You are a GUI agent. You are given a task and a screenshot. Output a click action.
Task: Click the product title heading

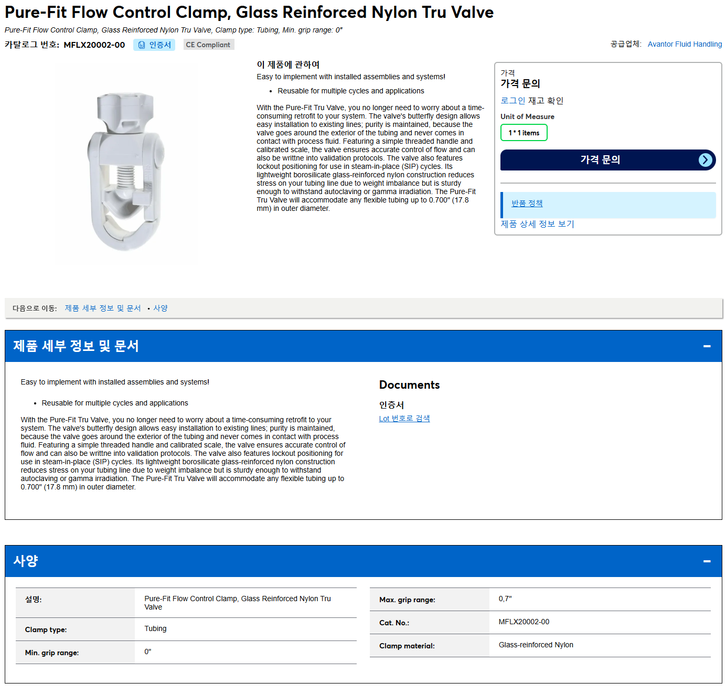click(x=249, y=12)
